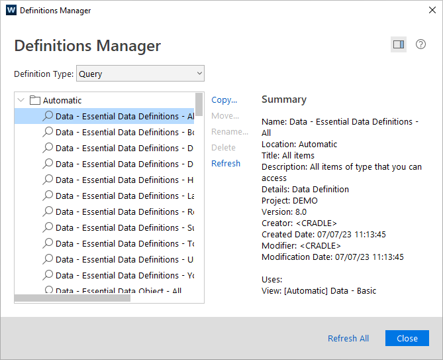Click the 'Definitions Manager' large heading
The height and width of the screenshot is (360, 443).
pos(87,46)
